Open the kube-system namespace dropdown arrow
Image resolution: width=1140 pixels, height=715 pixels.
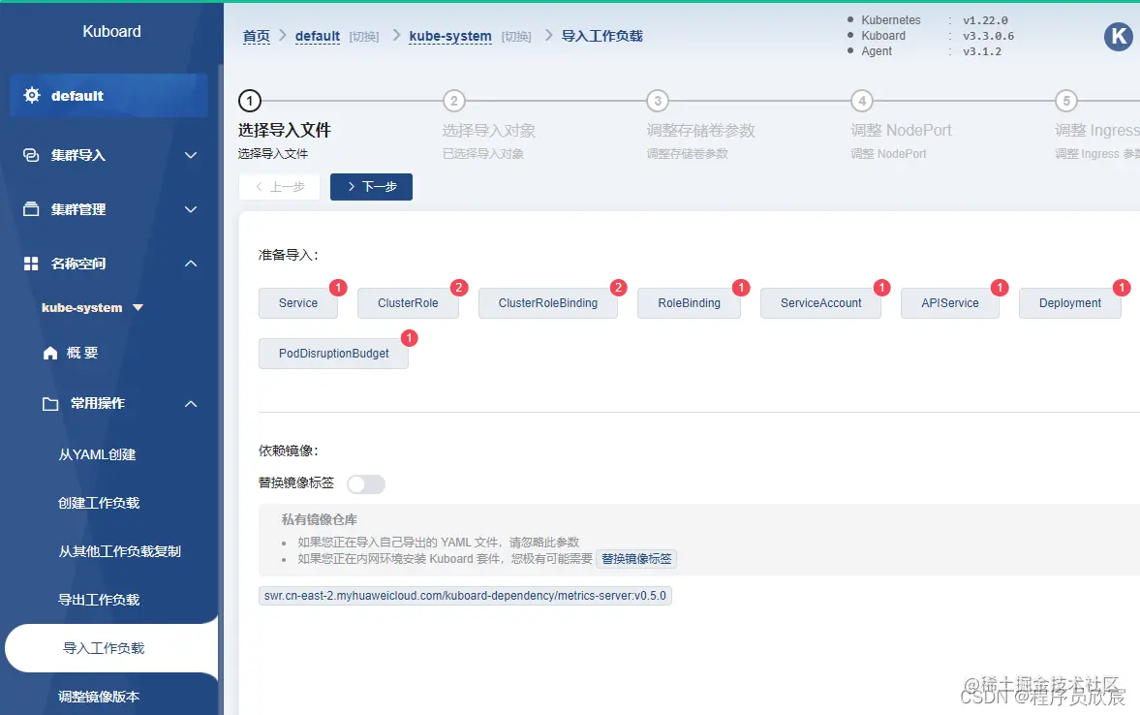pos(139,308)
